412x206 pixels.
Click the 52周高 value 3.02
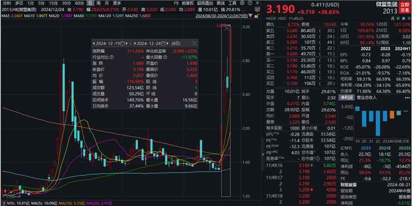point(406,36)
